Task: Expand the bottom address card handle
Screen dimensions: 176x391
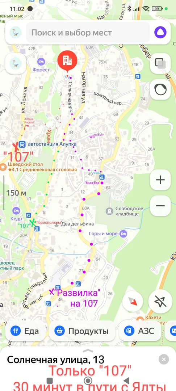Action: click(88, 350)
